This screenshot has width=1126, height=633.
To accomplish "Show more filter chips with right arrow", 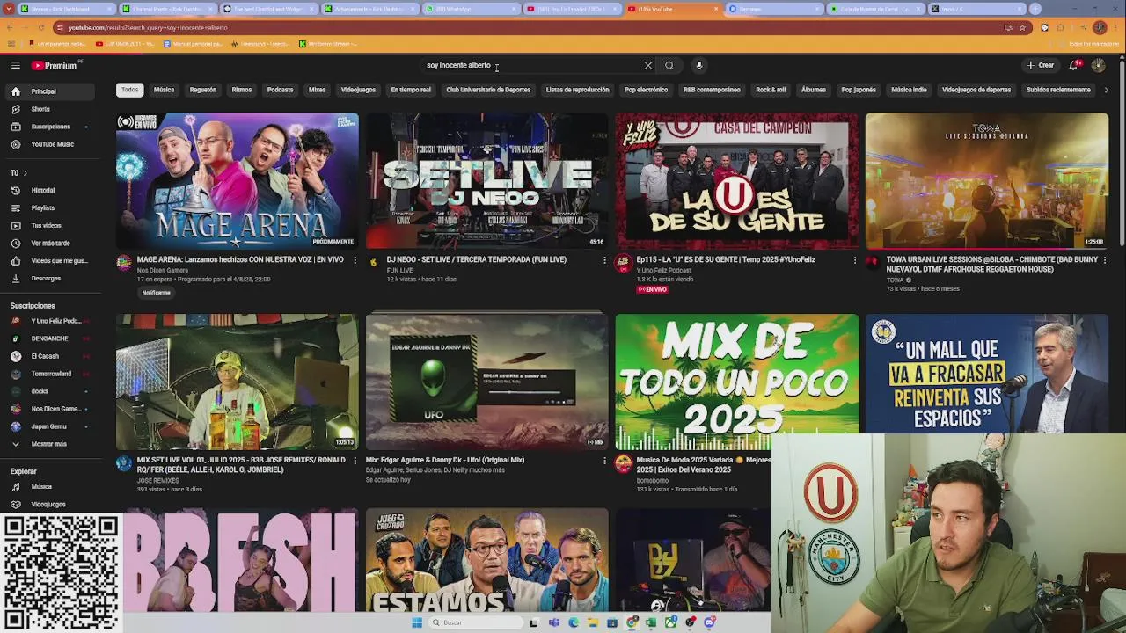I will [x=1106, y=90].
